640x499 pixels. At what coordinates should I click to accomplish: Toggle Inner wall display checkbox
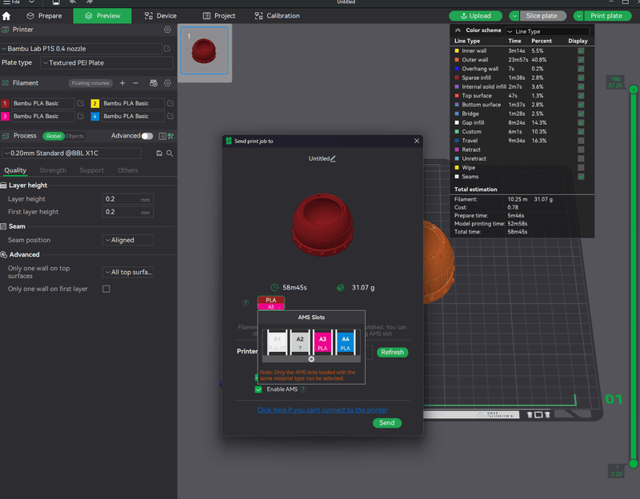(581, 50)
